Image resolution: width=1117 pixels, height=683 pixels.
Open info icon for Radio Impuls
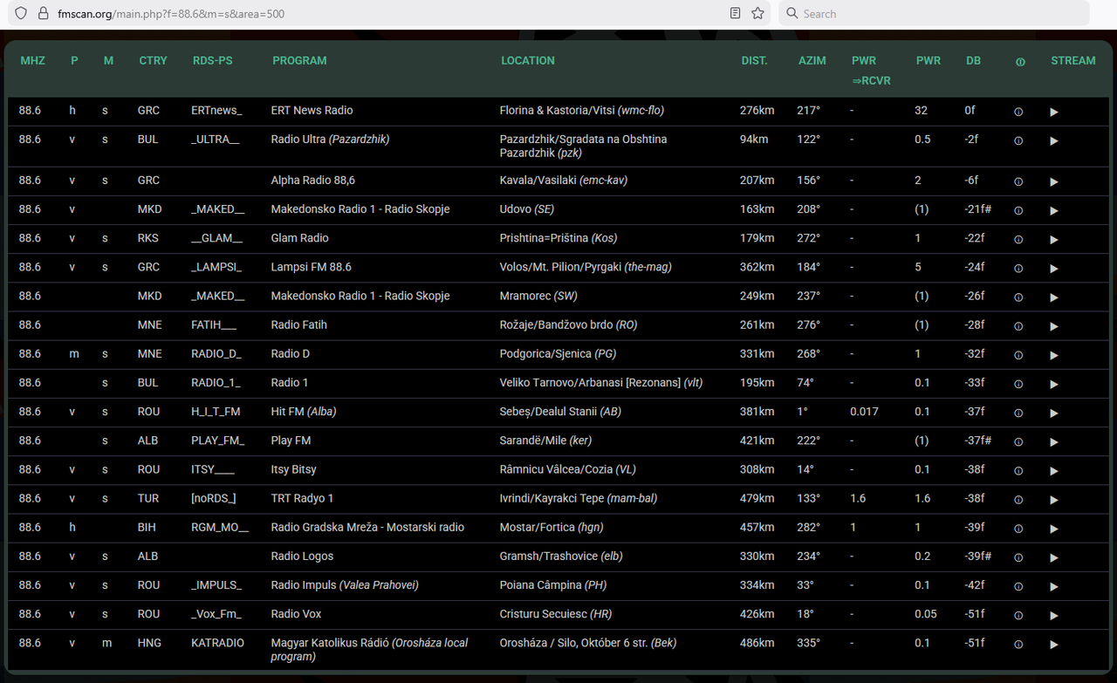point(1018,587)
